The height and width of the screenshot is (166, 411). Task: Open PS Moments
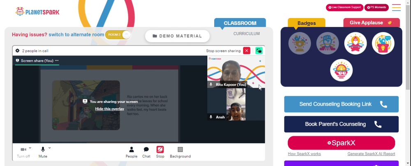376,7
